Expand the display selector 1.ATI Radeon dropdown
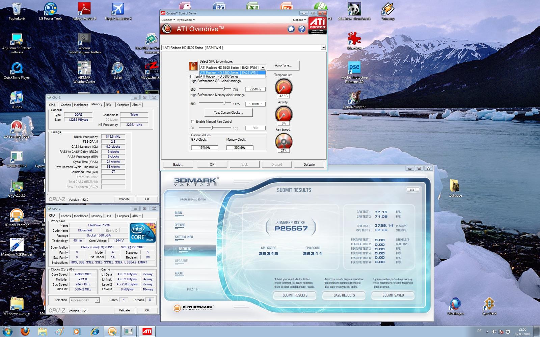The width and height of the screenshot is (540, 337). 323,48
